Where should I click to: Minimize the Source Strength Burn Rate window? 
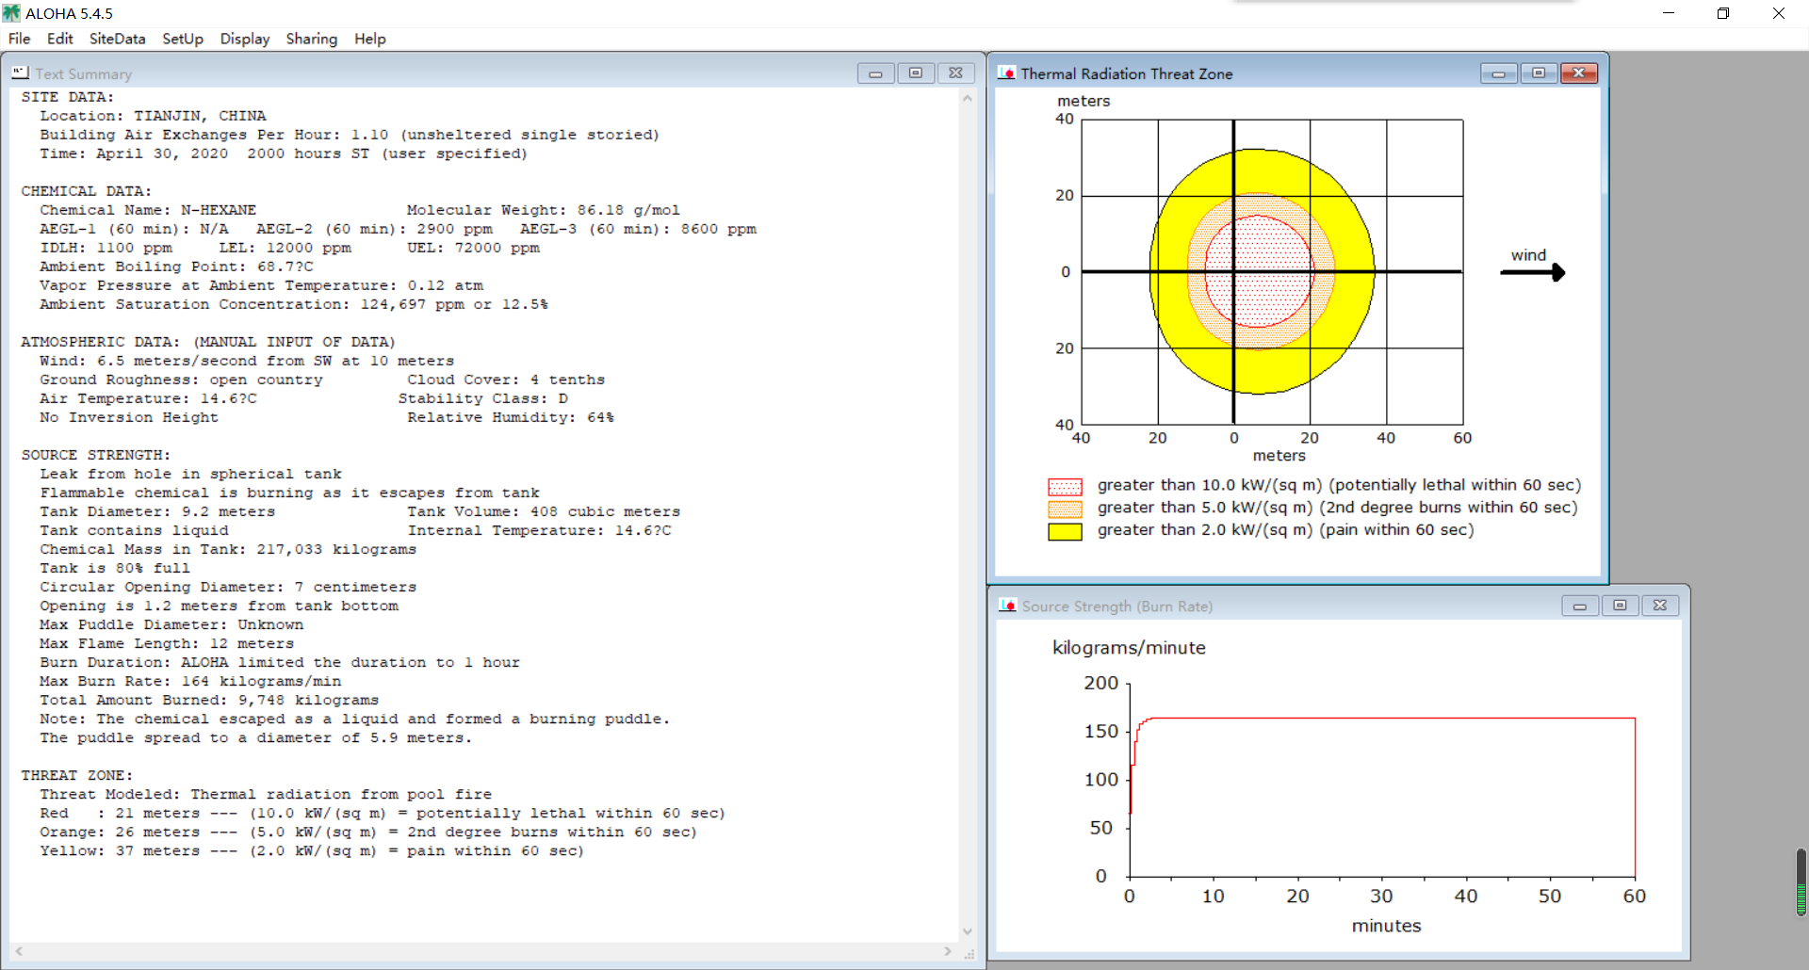click(x=1579, y=606)
